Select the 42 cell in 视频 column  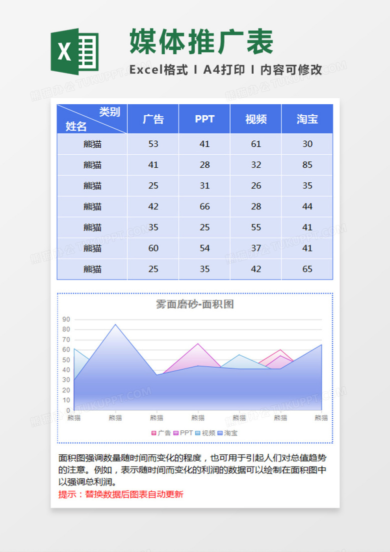(x=256, y=269)
